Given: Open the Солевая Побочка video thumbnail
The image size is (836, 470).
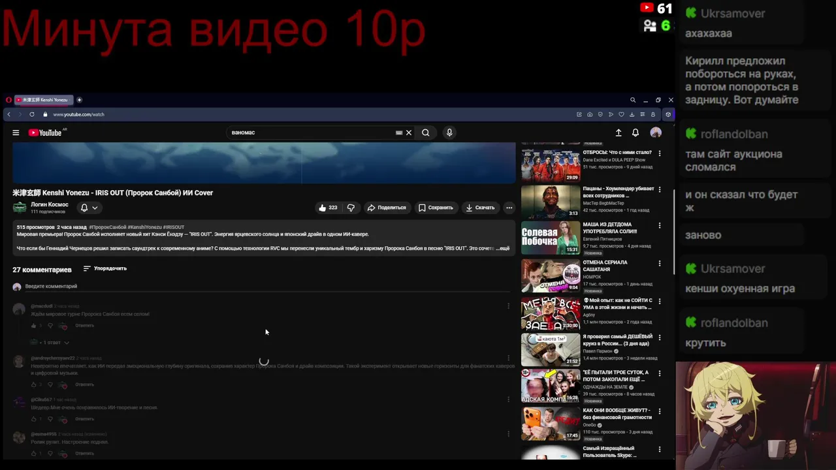Looking at the screenshot, I should [551, 238].
